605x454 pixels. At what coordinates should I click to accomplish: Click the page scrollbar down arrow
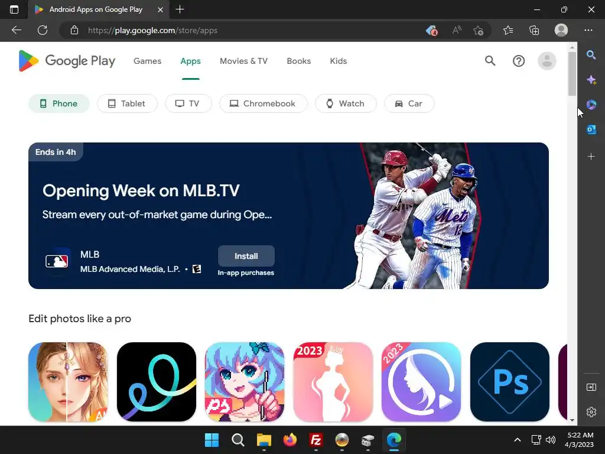pyautogui.click(x=572, y=420)
